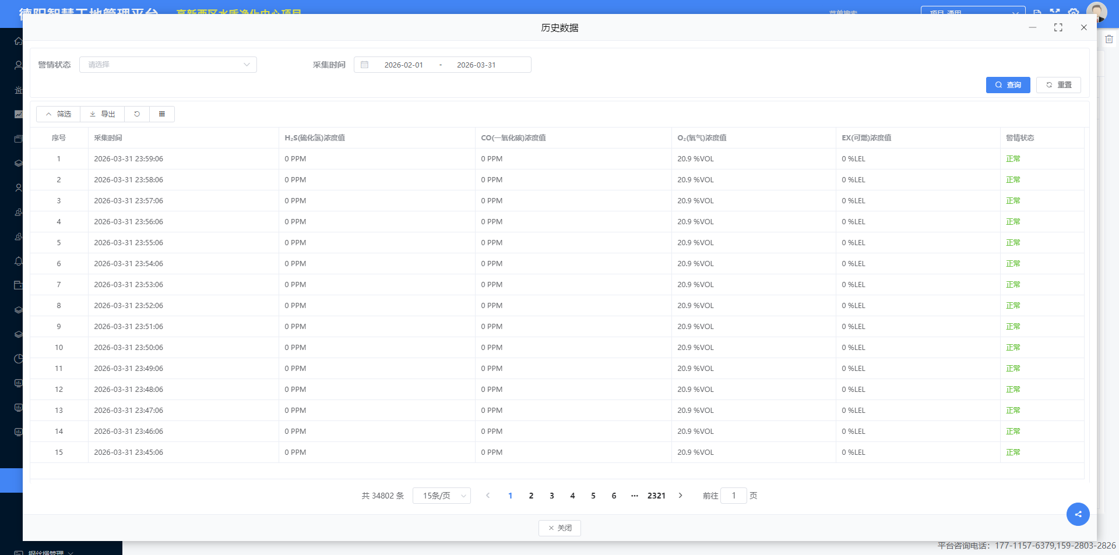1119x555 pixels.
Task: Click the 前往 page number input
Action: pyautogui.click(x=734, y=496)
